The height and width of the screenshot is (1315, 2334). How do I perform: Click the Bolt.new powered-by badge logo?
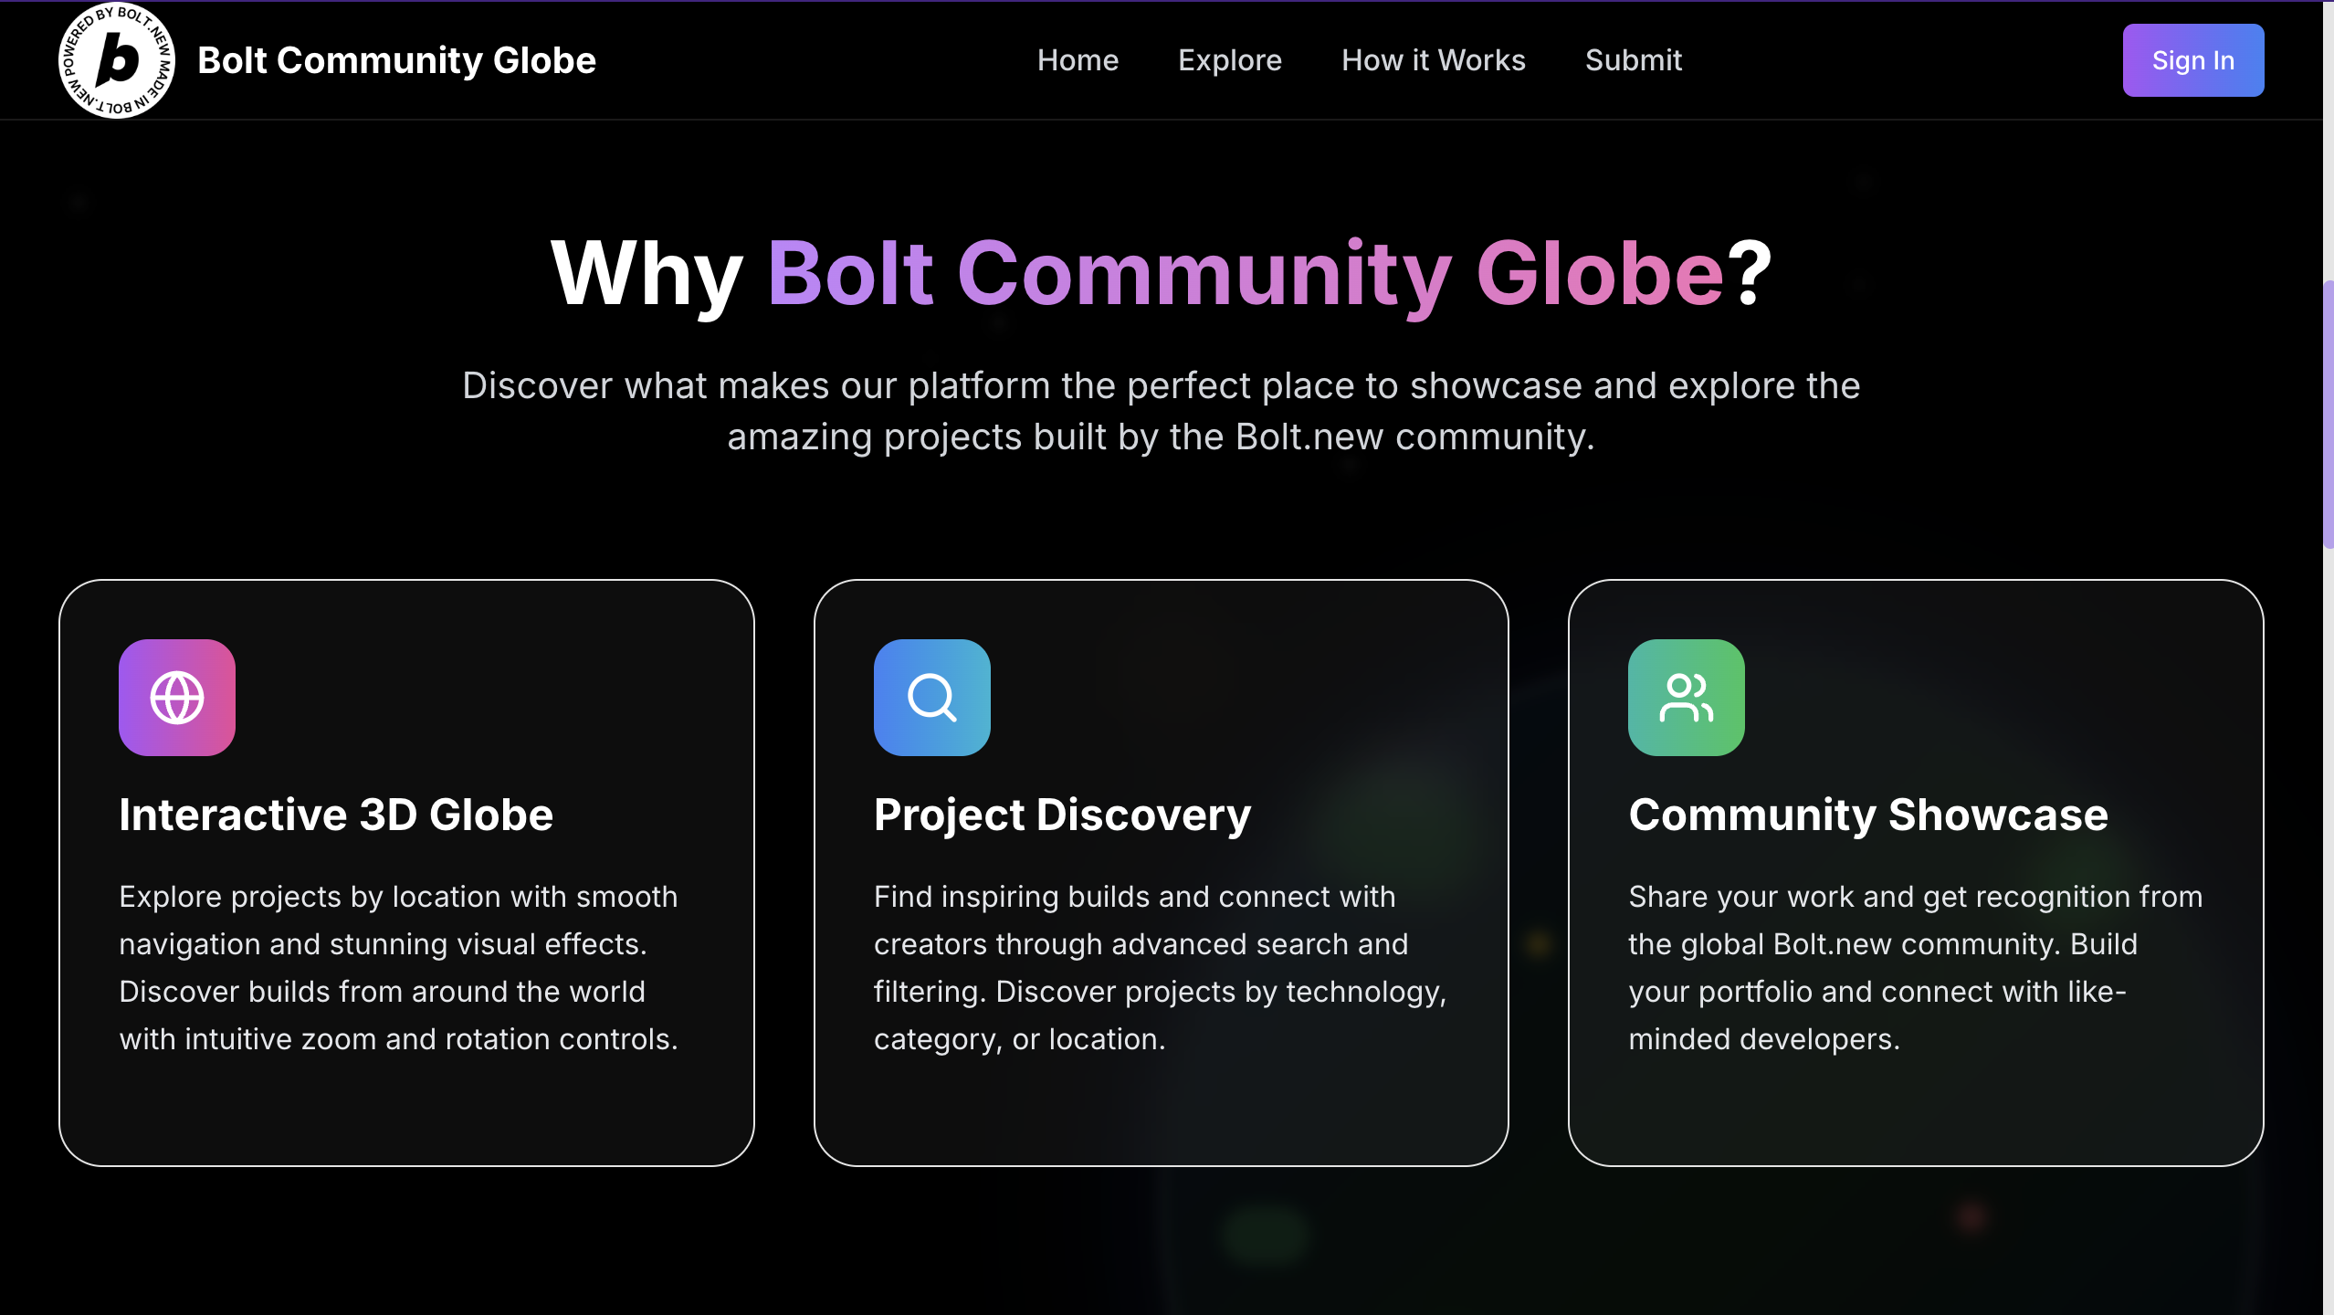[x=116, y=60]
